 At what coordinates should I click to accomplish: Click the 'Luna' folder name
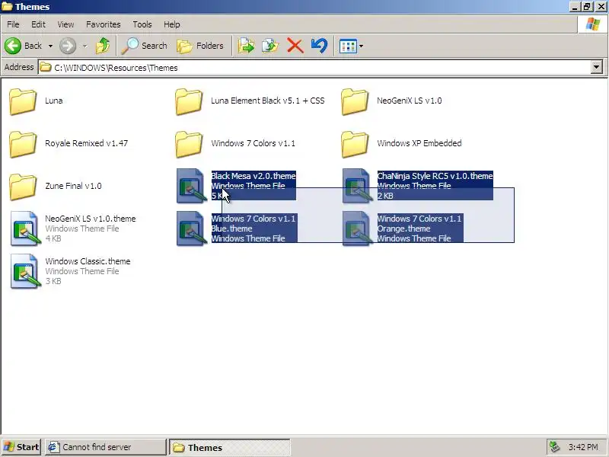(53, 101)
